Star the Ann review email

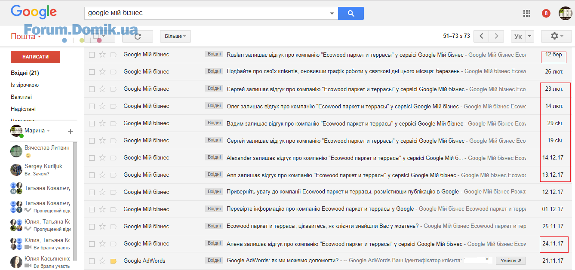[x=102, y=175]
